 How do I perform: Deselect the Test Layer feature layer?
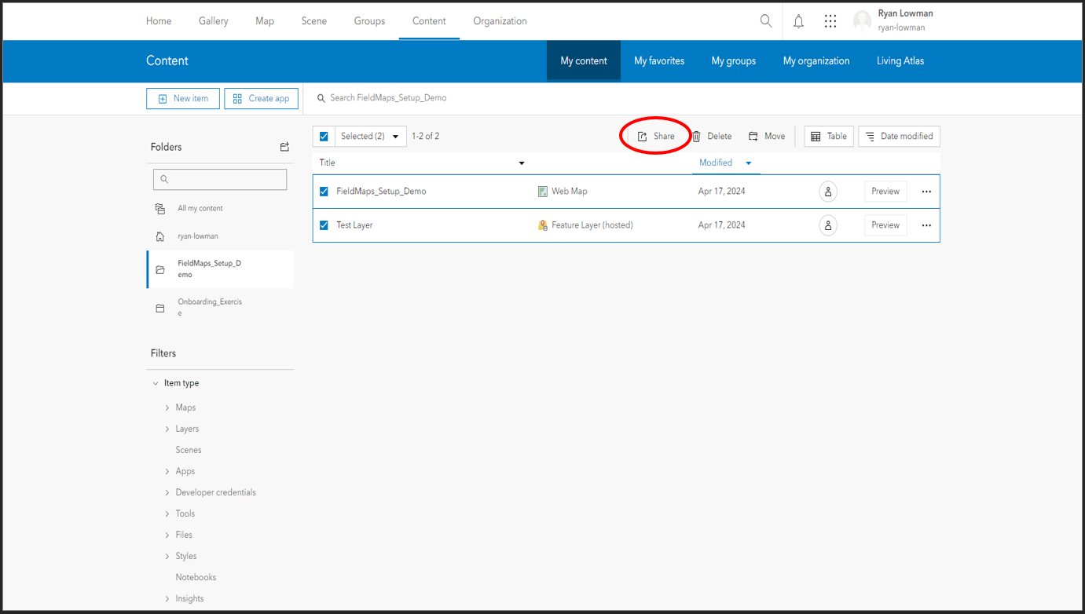pos(323,225)
